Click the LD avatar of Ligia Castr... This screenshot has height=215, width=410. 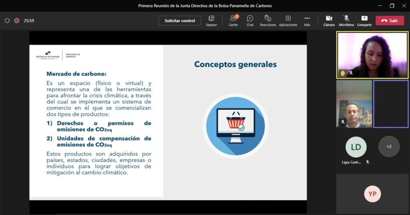coord(356,147)
